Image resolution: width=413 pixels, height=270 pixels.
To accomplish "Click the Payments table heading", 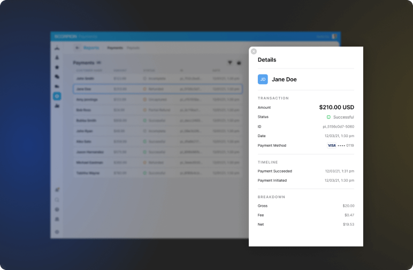I will (83, 63).
